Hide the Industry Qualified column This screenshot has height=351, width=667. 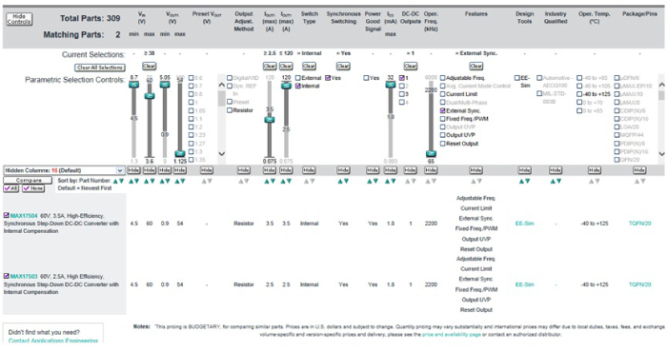[x=556, y=170]
